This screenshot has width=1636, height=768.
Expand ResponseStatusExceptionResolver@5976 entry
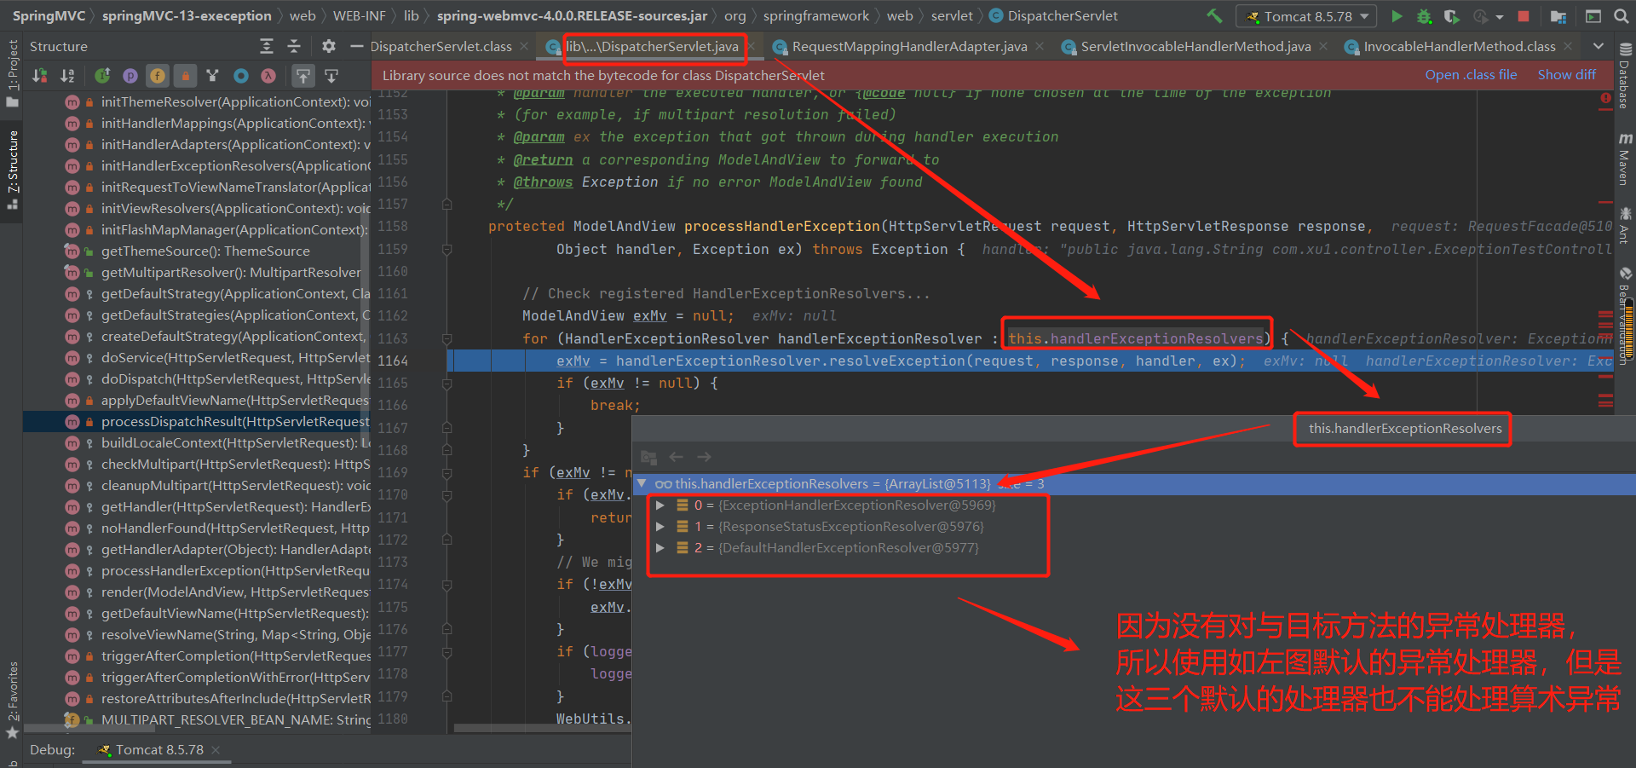(660, 526)
